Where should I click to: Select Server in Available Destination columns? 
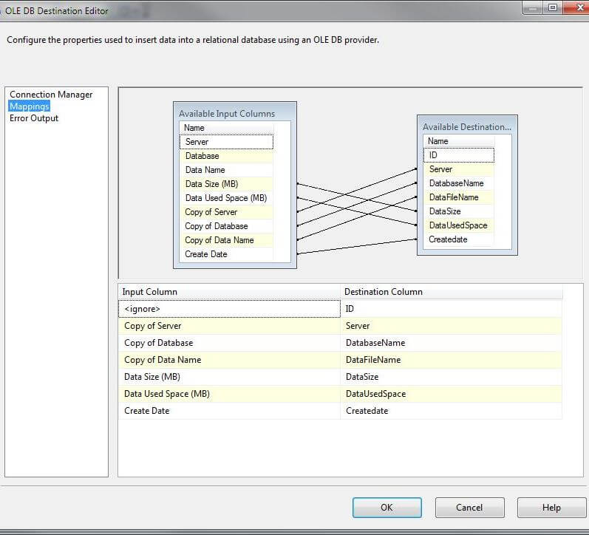[459, 169]
